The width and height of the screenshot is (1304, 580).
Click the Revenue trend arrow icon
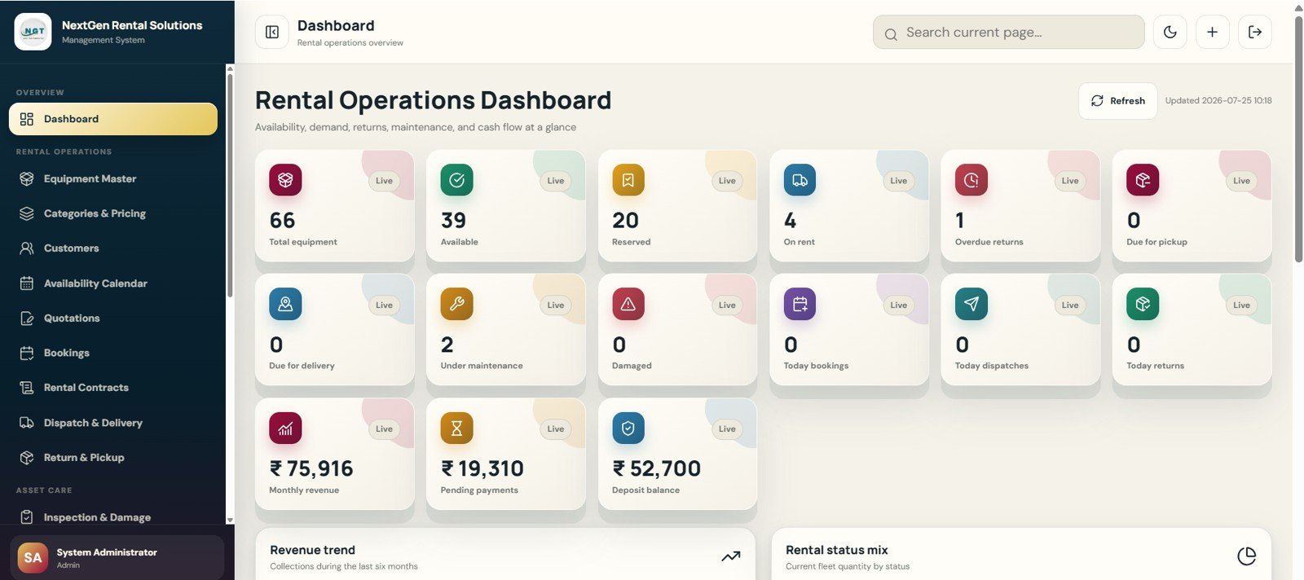tap(731, 556)
